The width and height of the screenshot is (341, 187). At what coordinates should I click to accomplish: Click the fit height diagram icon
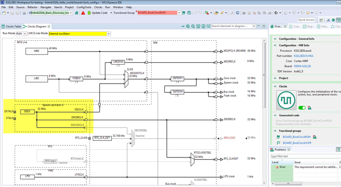203,26
